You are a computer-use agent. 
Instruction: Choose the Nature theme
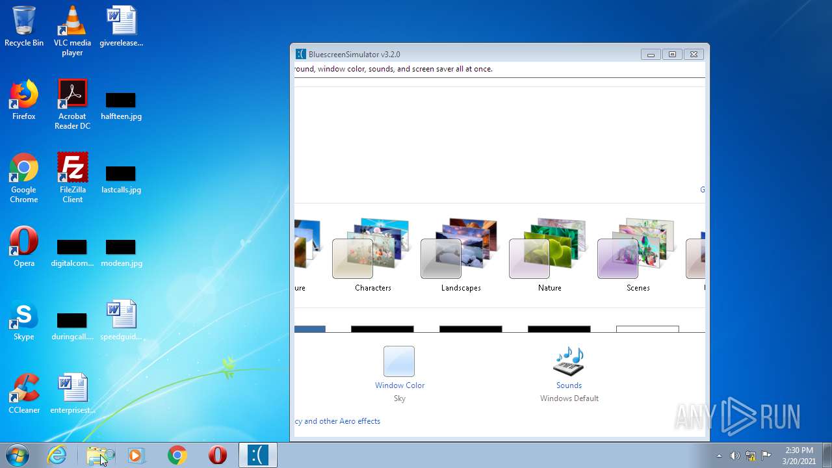pos(549,255)
